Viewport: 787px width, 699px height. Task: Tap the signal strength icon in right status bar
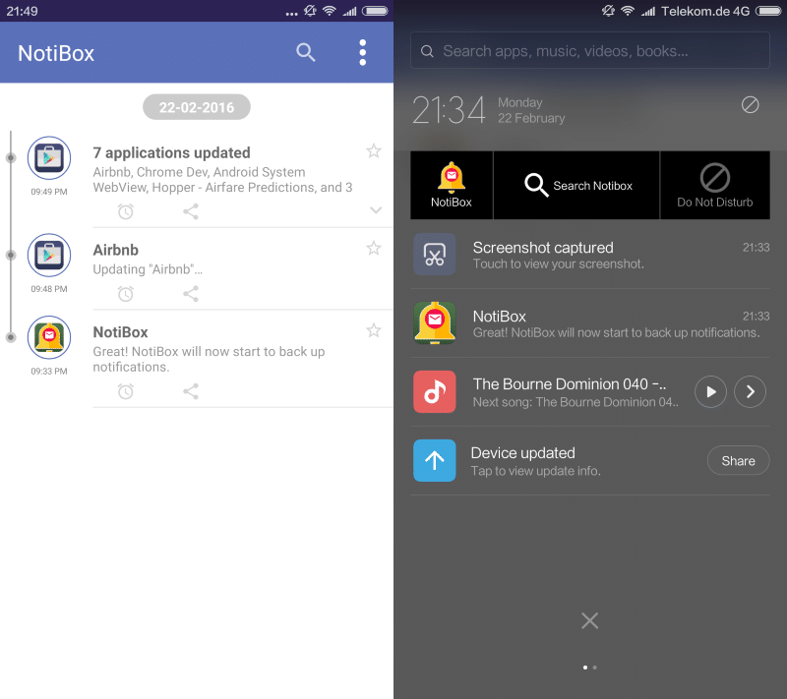pos(648,11)
